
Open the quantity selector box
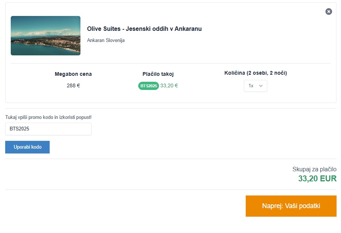(255, 86)
